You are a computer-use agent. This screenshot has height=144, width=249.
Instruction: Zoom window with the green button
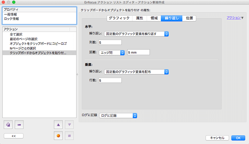[x=14, y=2]
